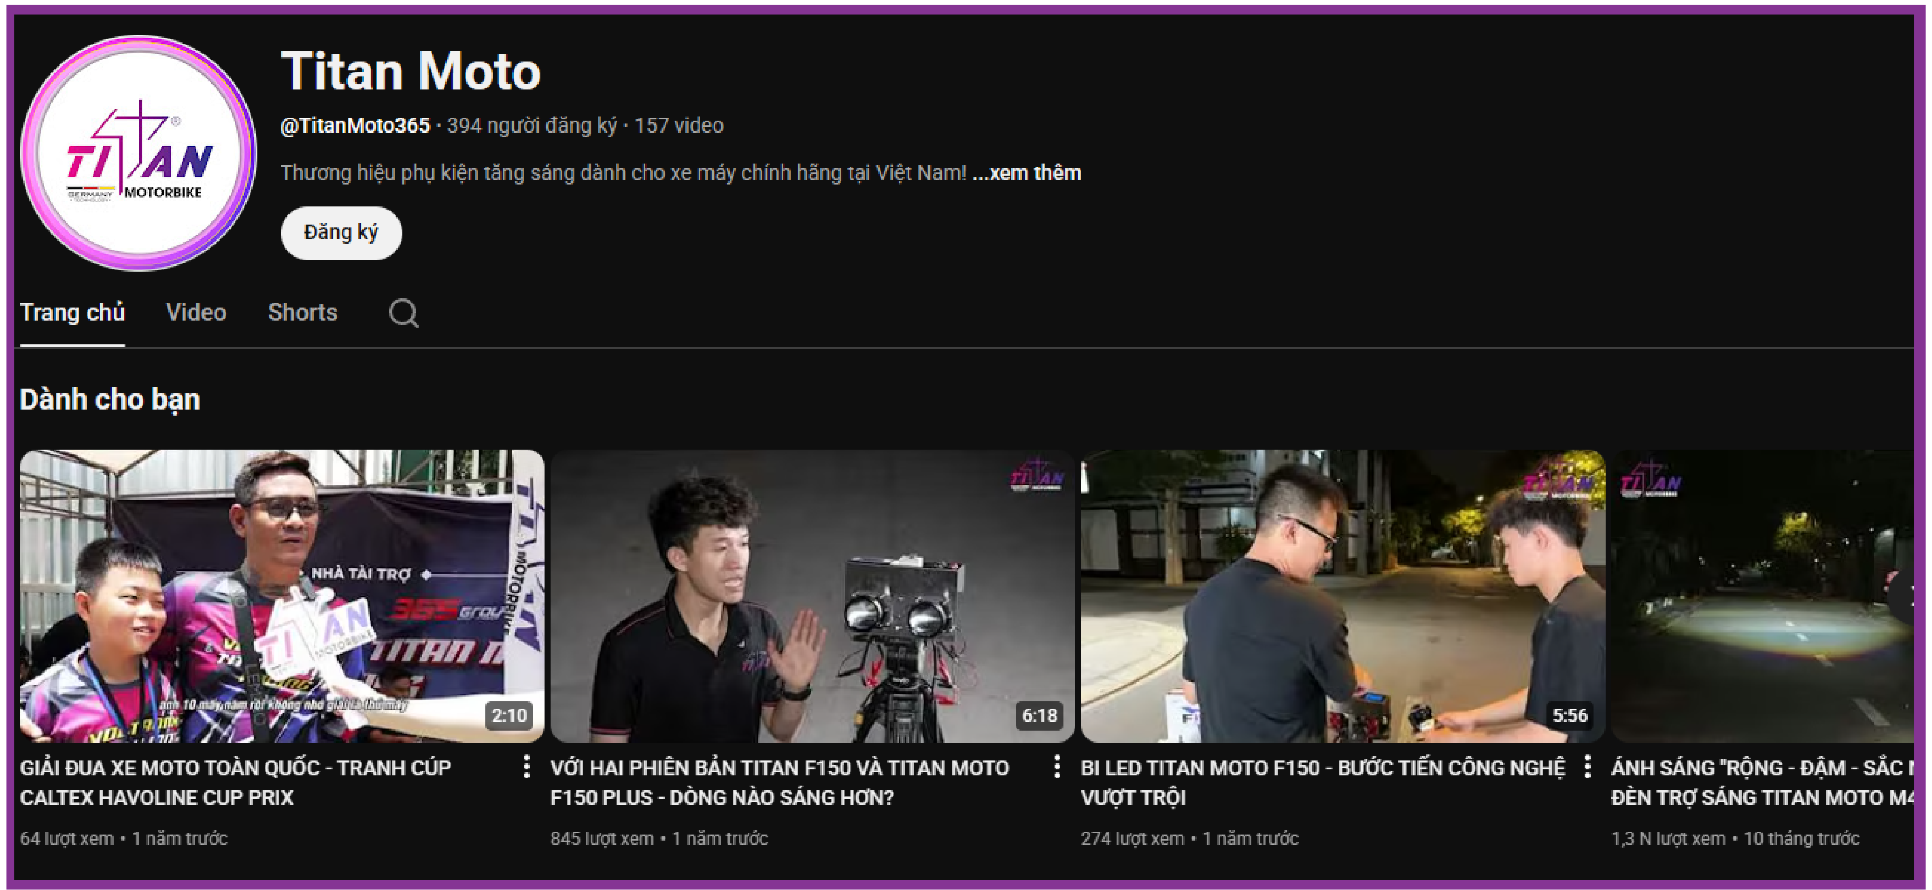Open options menu for Caltex Havoline video
The height and width of the screenshot is (890, 1932).
tap(526, 767)
